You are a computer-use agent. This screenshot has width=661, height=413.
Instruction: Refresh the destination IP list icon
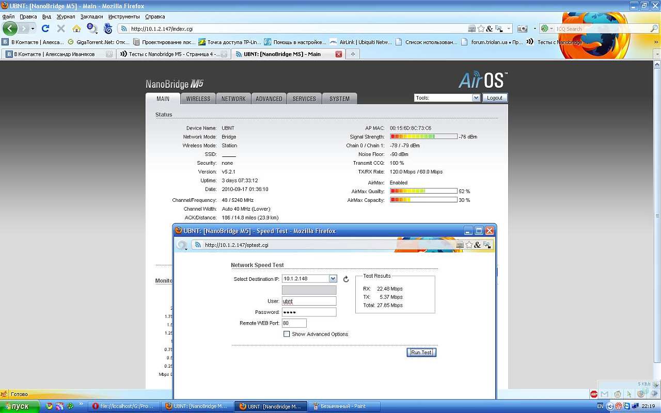click(346, 279)
